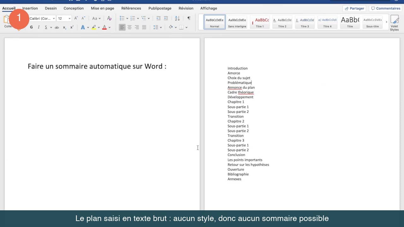Viewport: 404px width, 227px height.
Task: Expand the styles gallery arrow
Action: point(386,22)
